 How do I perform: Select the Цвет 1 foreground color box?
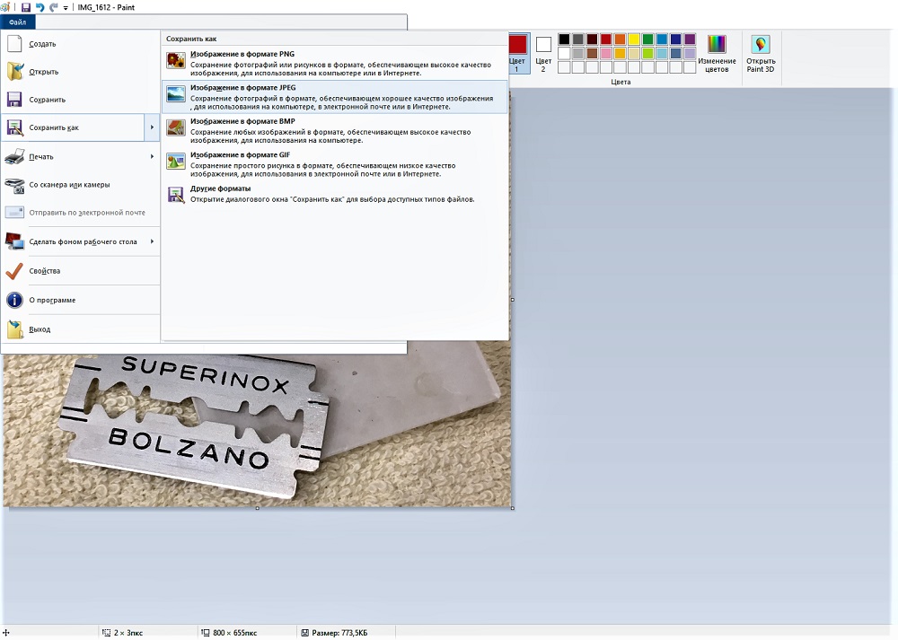(x=517, y=53)
